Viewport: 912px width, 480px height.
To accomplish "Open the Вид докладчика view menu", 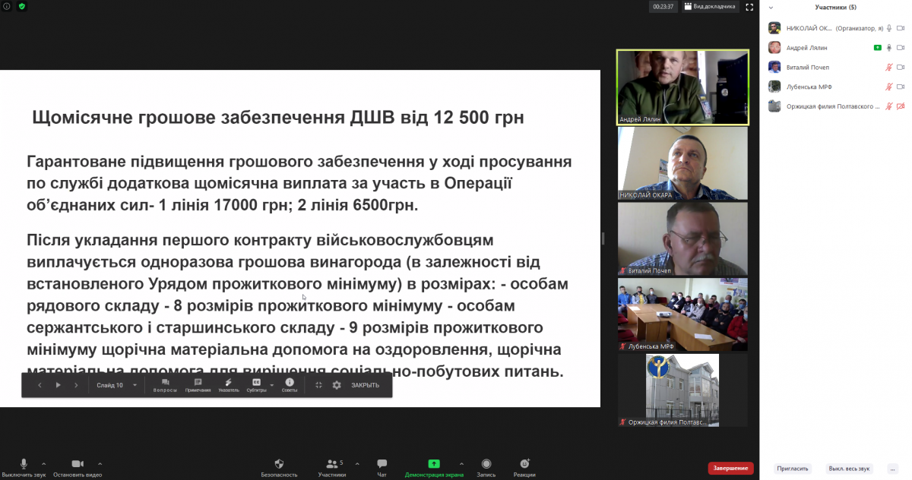I will tap(709, 7).
